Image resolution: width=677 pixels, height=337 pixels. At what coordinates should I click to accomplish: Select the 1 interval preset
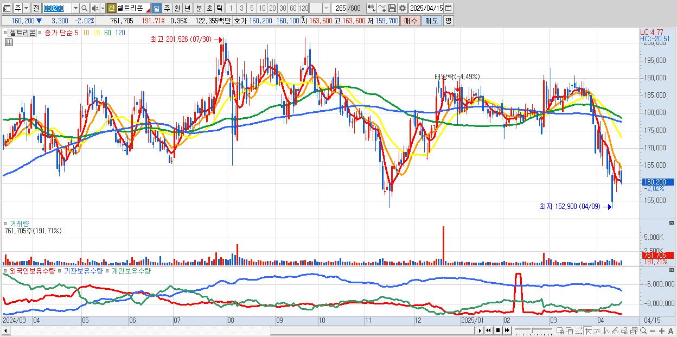[x=231, y=8]
